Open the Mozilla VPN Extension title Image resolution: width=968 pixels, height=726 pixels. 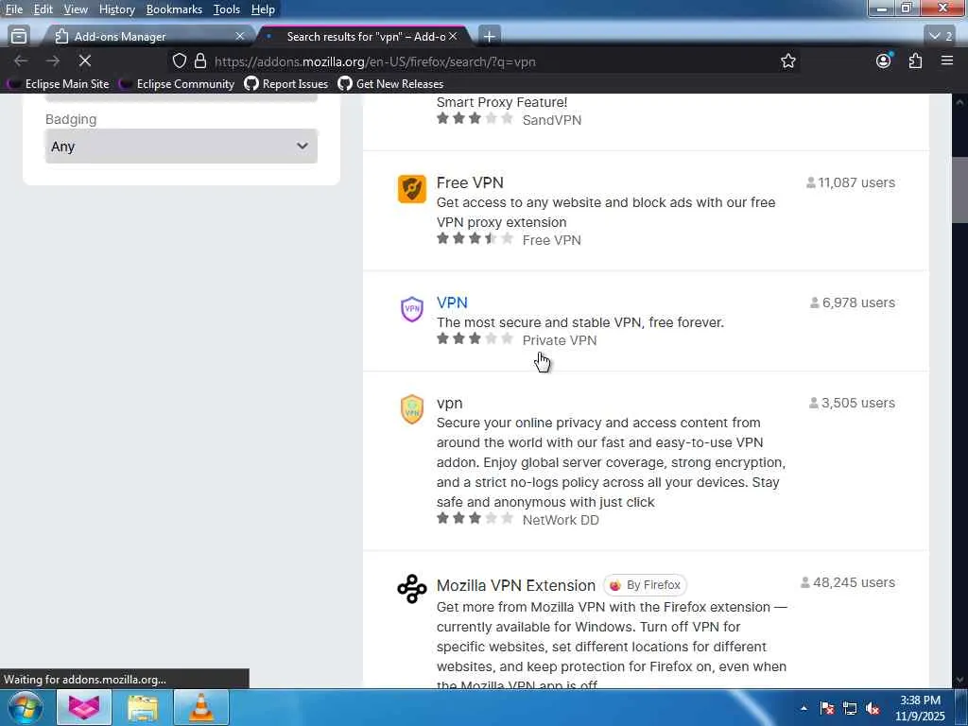516,585
